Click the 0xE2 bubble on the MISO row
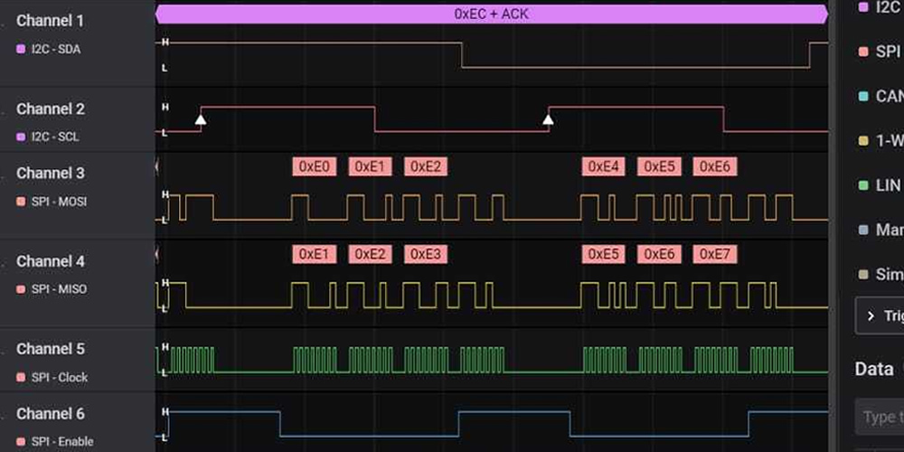The height and width of the screenshot is (452, 904). (x=370, y=254)
